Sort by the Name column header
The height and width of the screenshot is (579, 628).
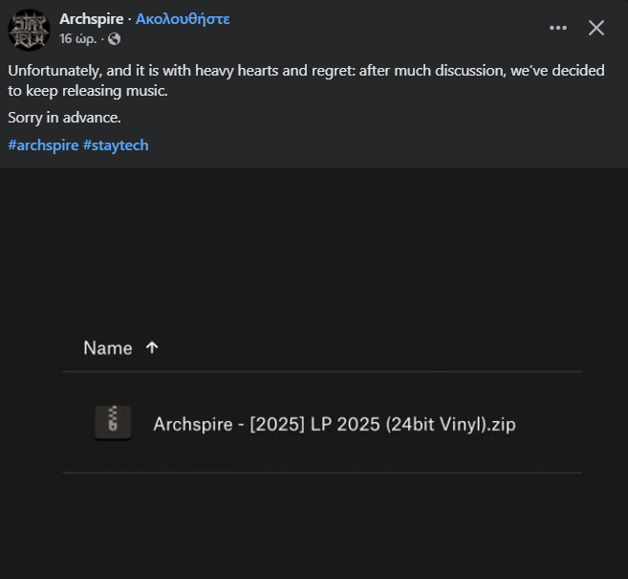107,347
